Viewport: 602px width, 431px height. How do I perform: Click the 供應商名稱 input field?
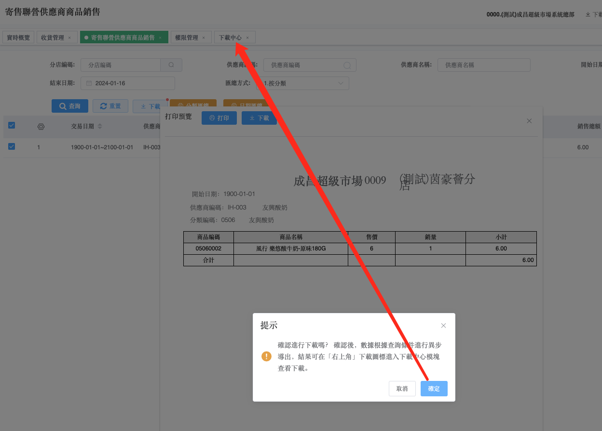[x=483, y=65]
